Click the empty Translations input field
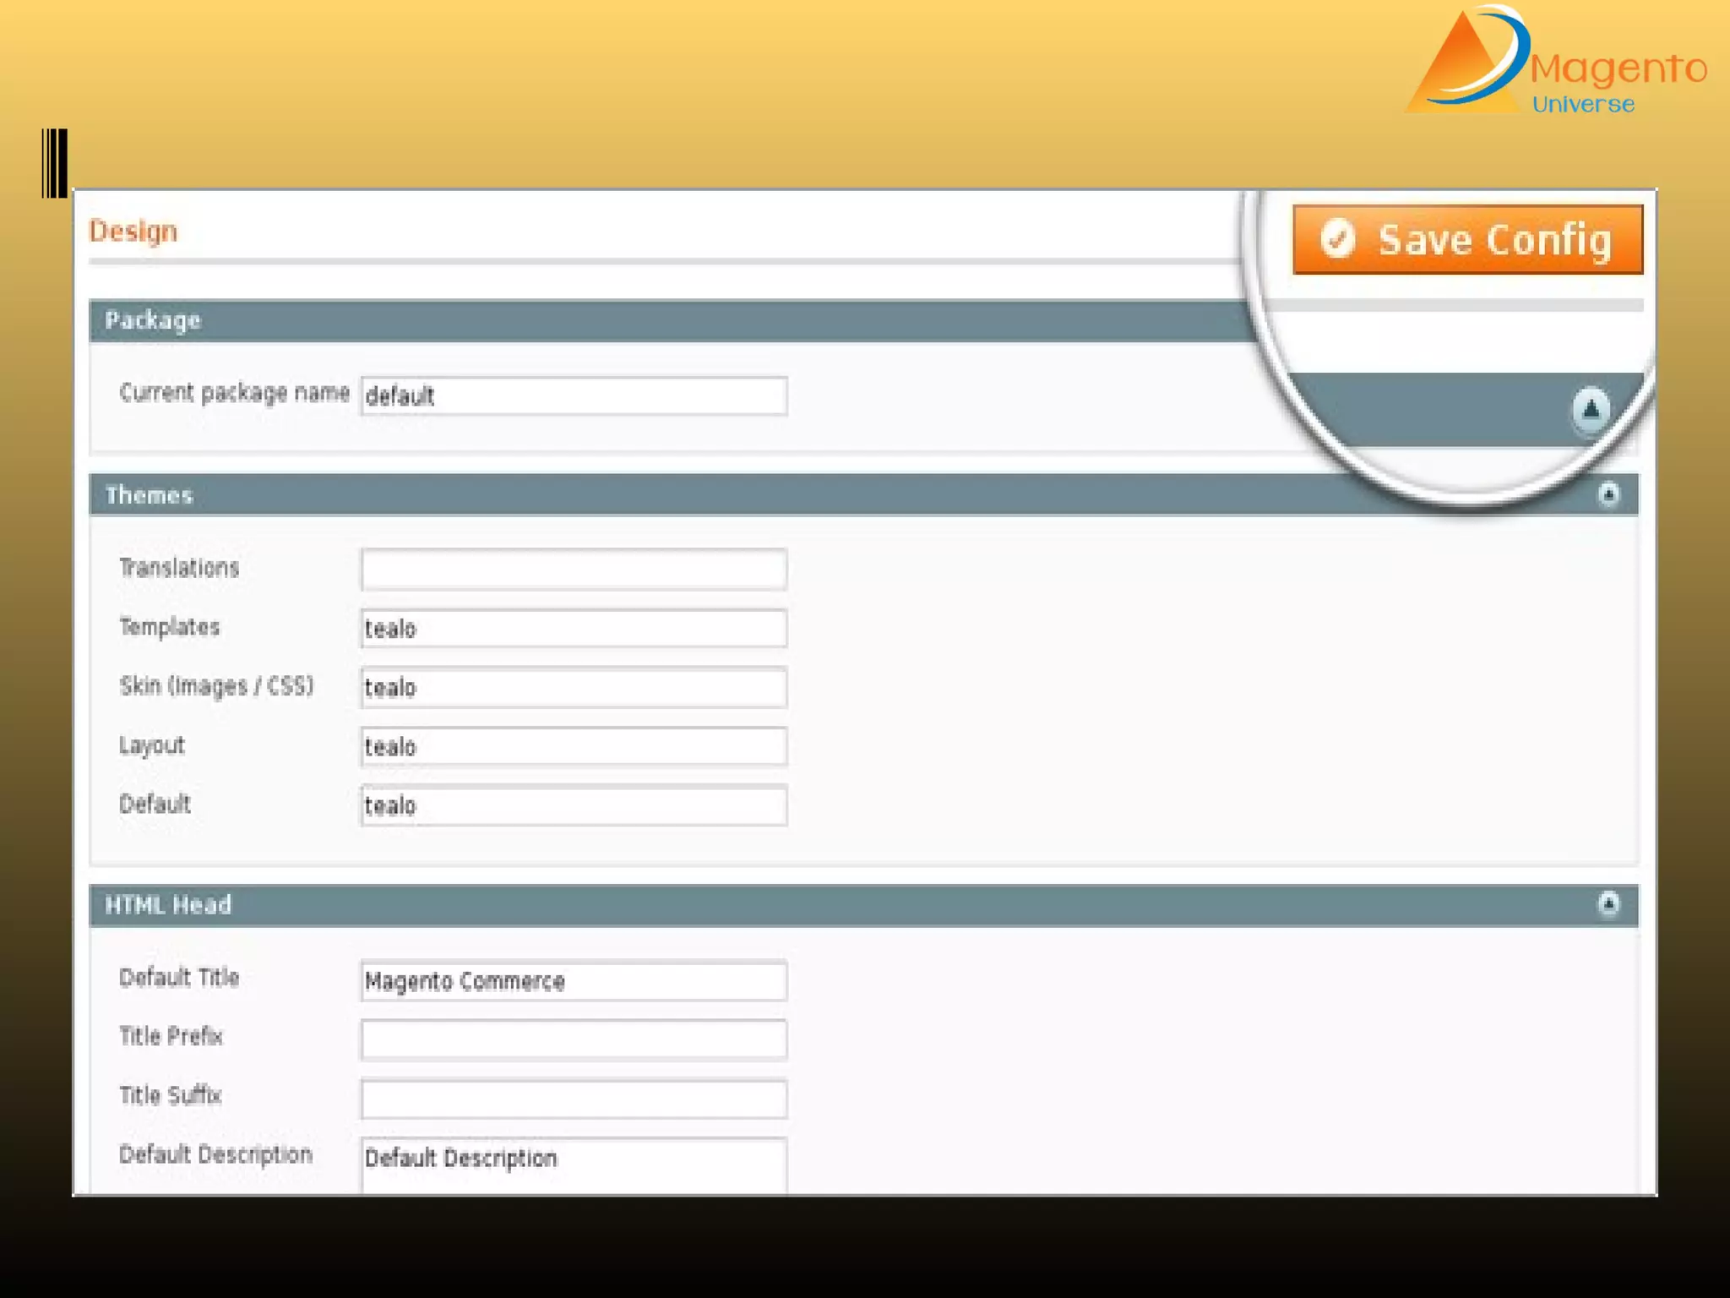 (x=574, y=570)
